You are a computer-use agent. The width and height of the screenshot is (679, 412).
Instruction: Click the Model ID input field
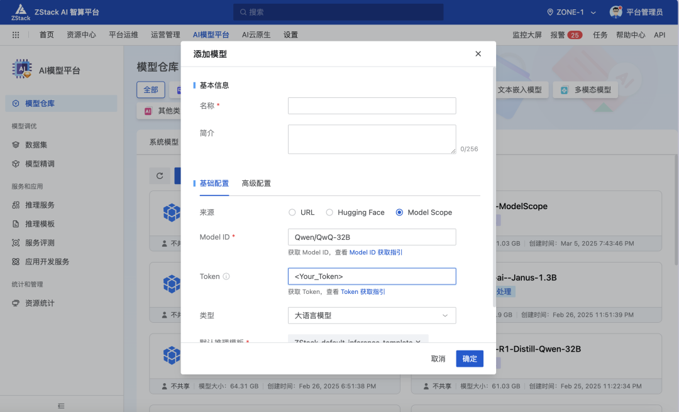[x=372, y=237]
